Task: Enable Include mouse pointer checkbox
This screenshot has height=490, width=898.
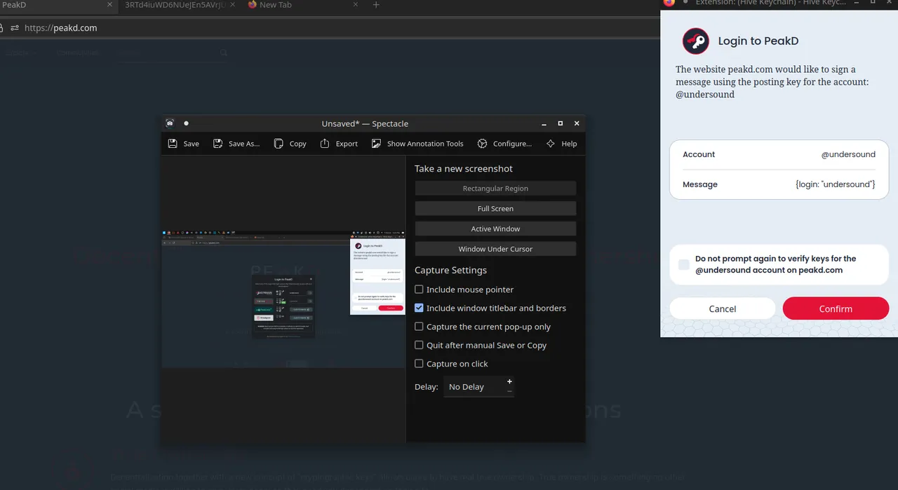Action: click(419, 290)
